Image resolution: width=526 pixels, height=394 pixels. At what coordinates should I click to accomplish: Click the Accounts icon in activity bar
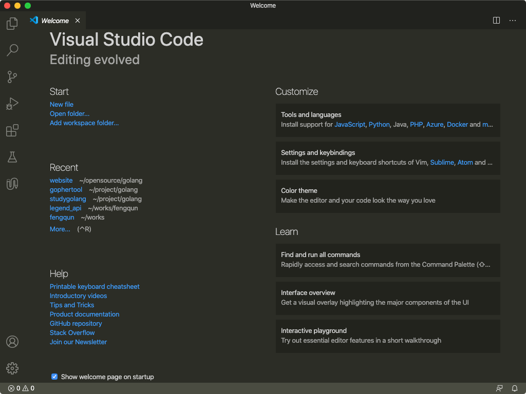[12, 342]
